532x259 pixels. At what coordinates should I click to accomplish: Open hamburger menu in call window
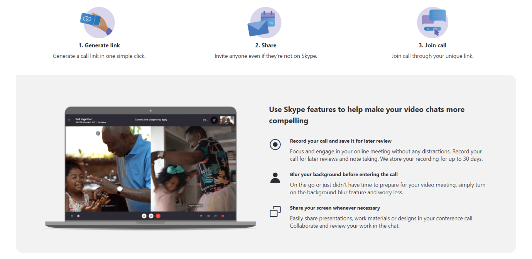[x=69, y=120]
